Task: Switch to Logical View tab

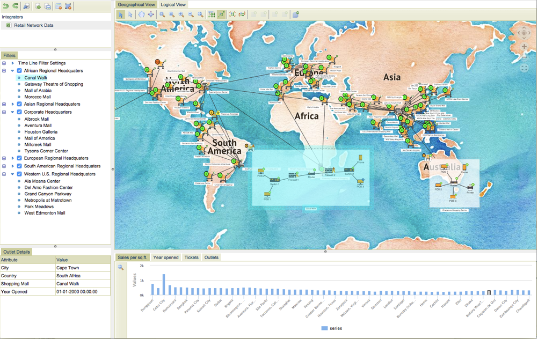Action: pos(173,4)
